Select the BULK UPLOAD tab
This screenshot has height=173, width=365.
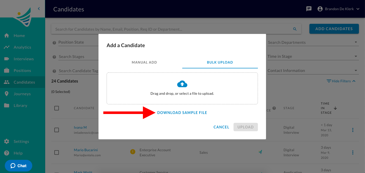220,62
